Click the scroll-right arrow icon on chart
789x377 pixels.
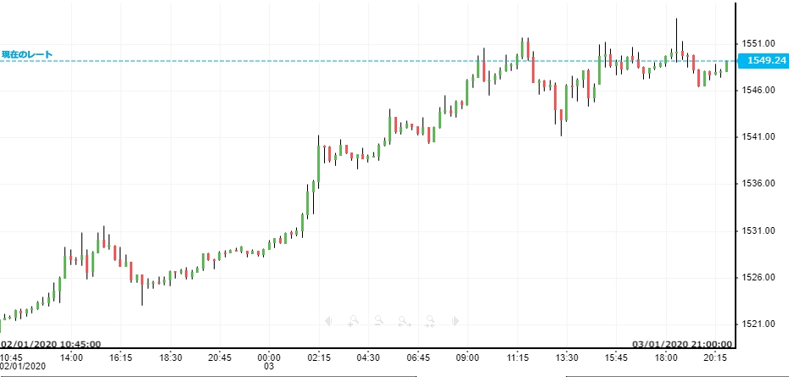(x=456, y=321)
